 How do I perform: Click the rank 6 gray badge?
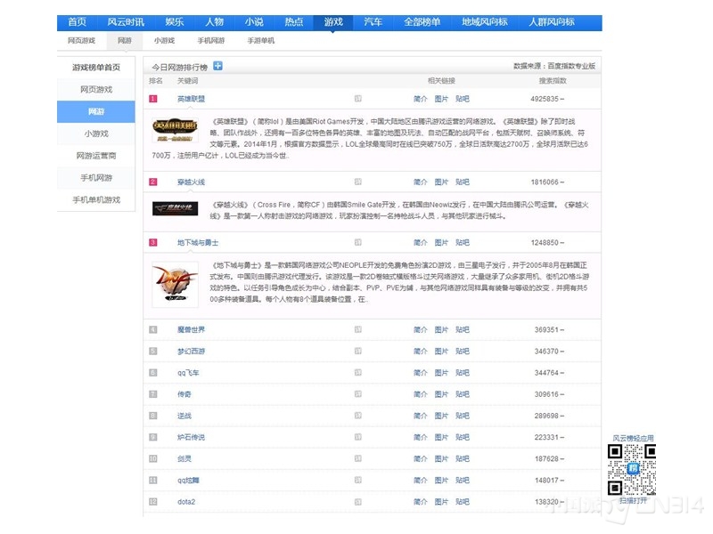point(153,373)
